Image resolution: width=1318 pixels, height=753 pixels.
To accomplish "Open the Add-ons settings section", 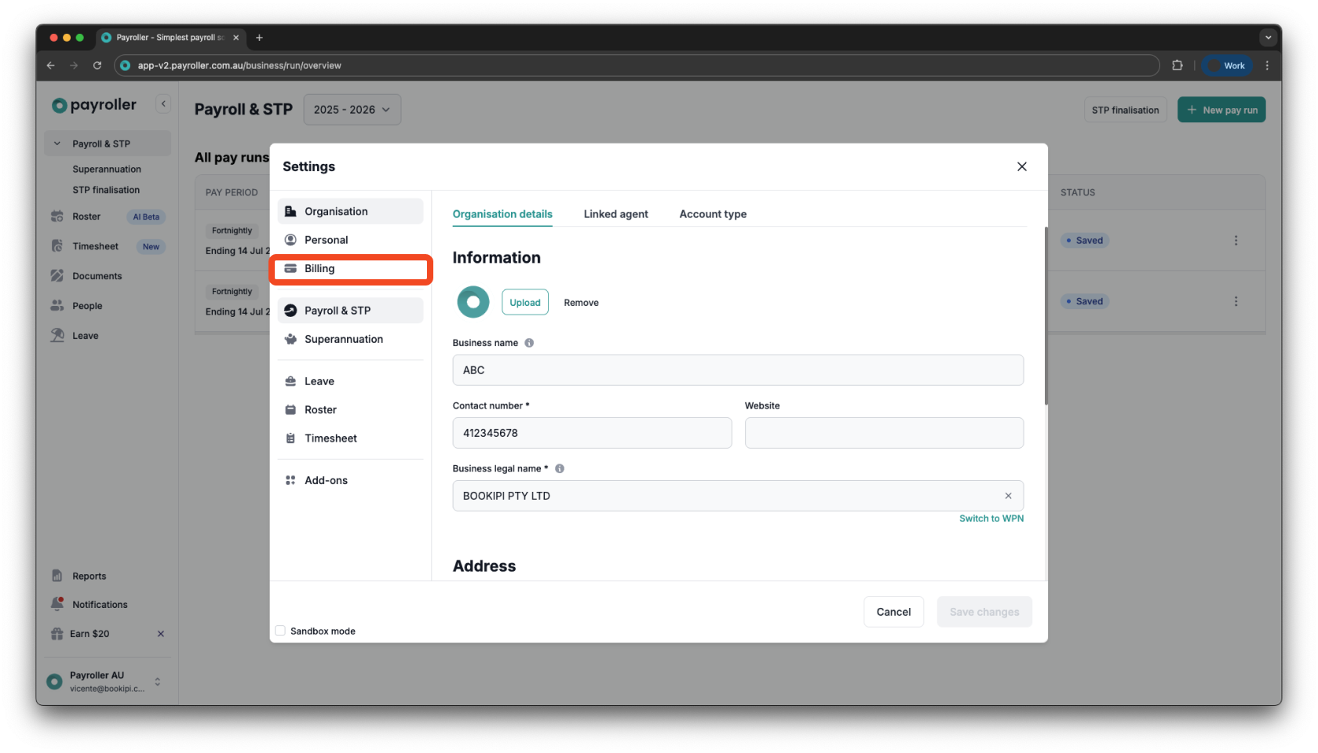I will (x=326, y=479).
